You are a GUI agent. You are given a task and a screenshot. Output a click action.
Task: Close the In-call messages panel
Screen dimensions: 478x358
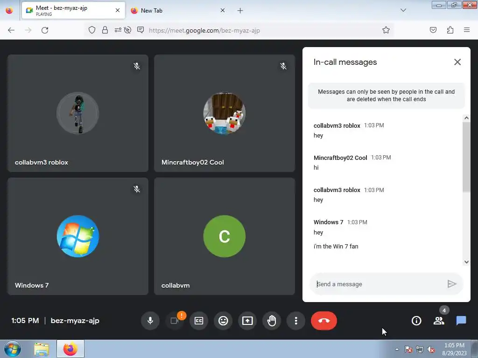pos(457,62)
